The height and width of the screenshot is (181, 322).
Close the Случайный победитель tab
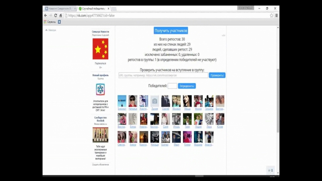108,8
